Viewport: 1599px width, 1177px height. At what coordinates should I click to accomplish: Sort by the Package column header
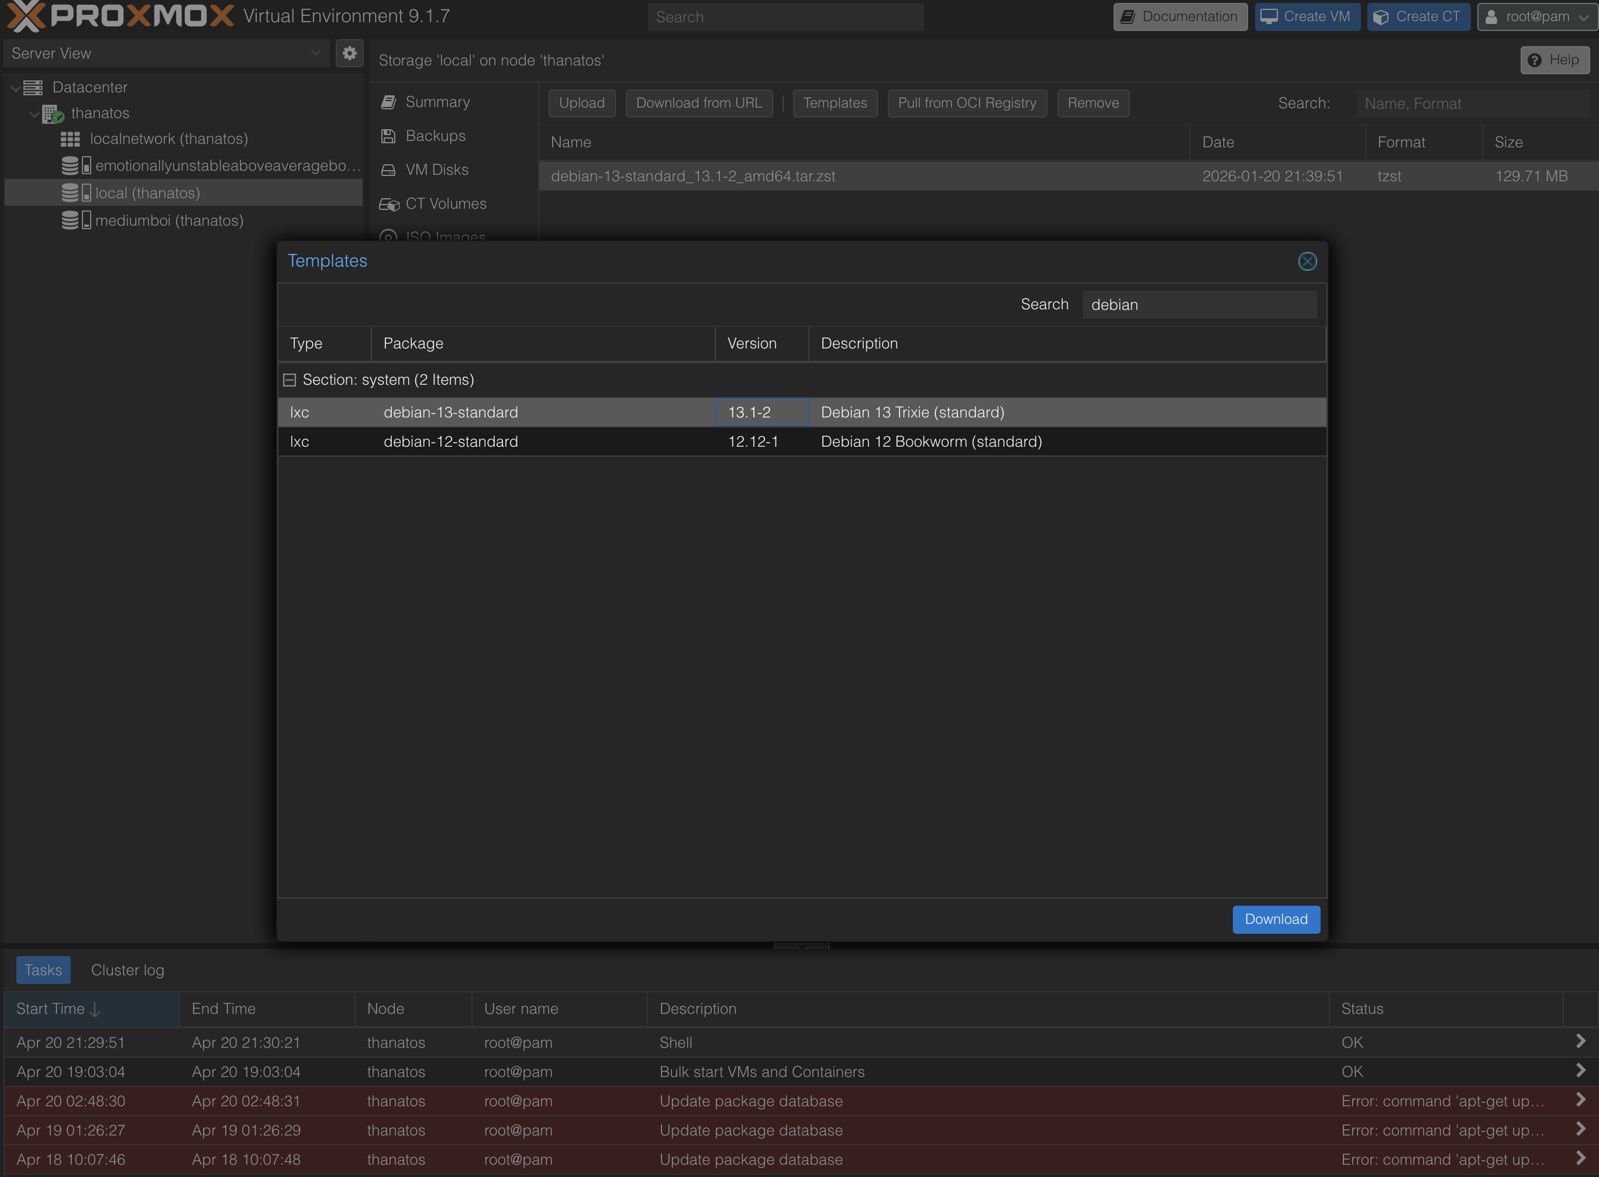point(542,343)
